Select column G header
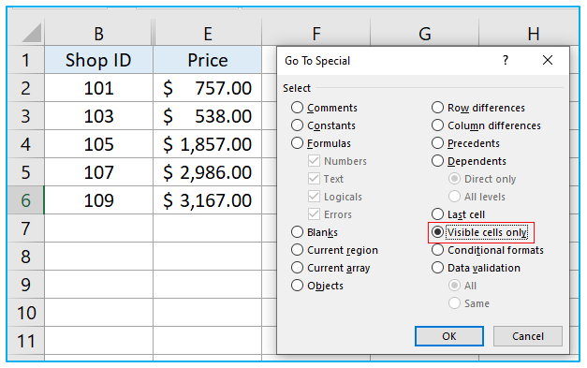 (x=425, y=33)
